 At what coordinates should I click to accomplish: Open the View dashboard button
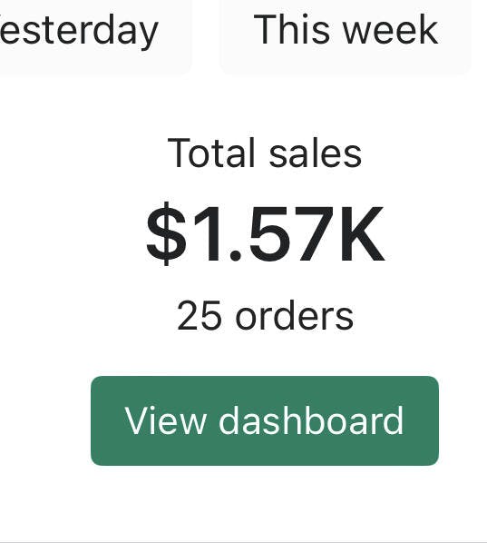pos(265,420)
